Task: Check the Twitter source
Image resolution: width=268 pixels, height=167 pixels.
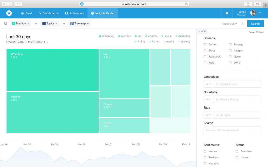Action: click(x=205, y=44)
